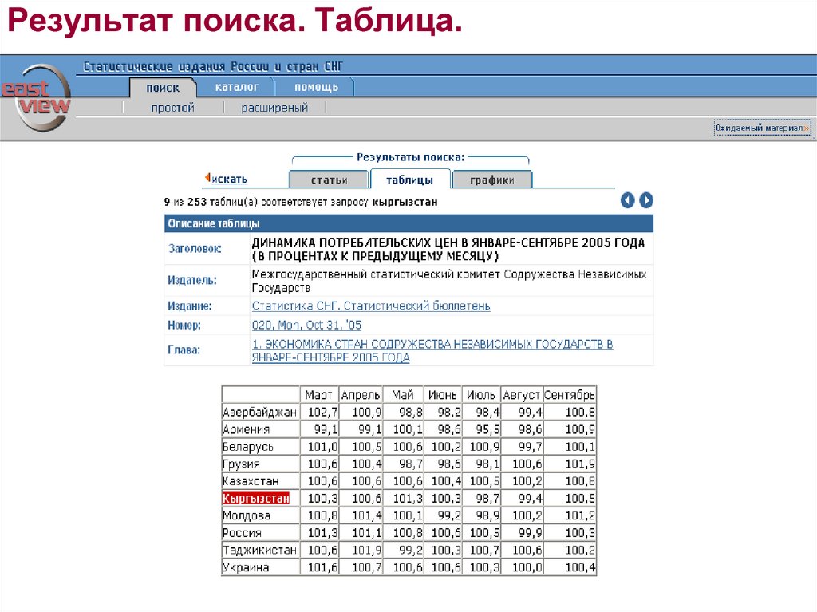Click the Сентябрь column header
Viewport: 817px width, 612px height.
(568, 394)
